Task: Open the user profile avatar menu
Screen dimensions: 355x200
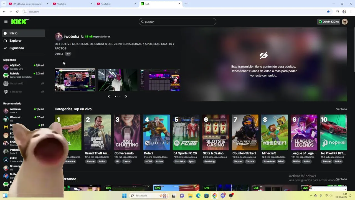Action: point(345,22)
